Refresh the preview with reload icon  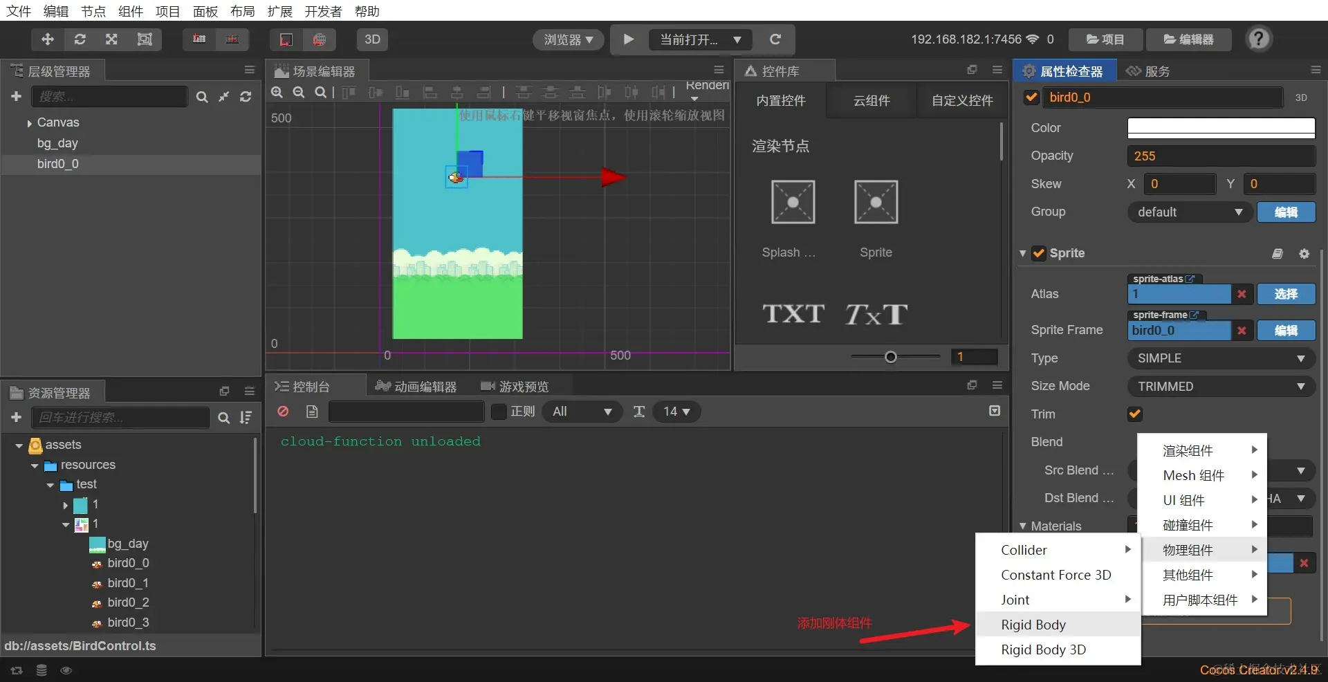775,39
